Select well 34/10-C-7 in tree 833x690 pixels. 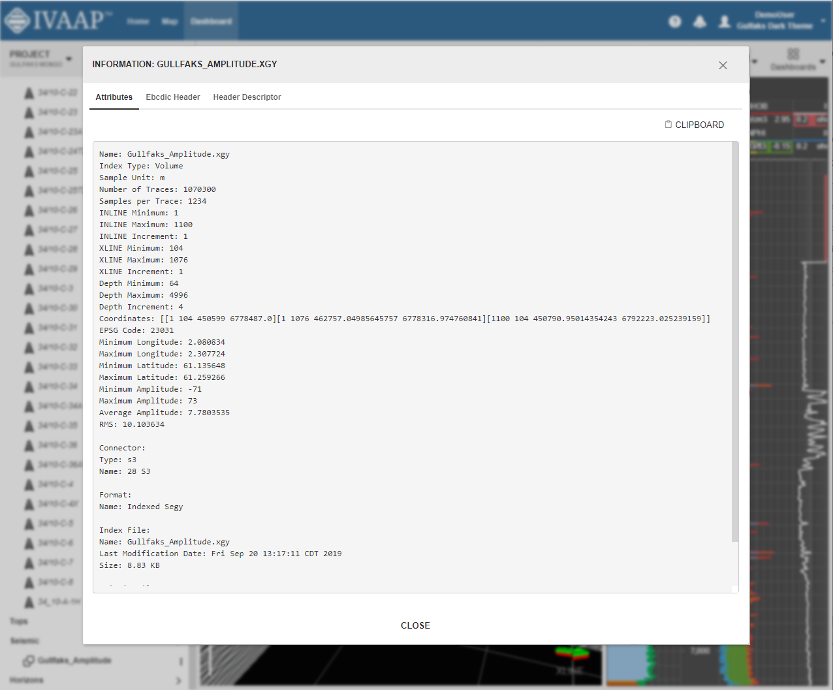click(55, 563)
